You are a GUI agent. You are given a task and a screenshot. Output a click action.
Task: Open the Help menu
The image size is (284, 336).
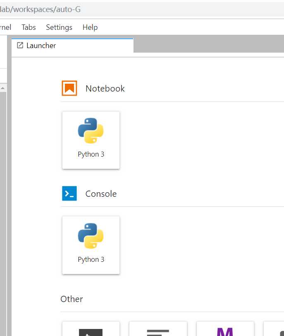(x=90, y=27)
